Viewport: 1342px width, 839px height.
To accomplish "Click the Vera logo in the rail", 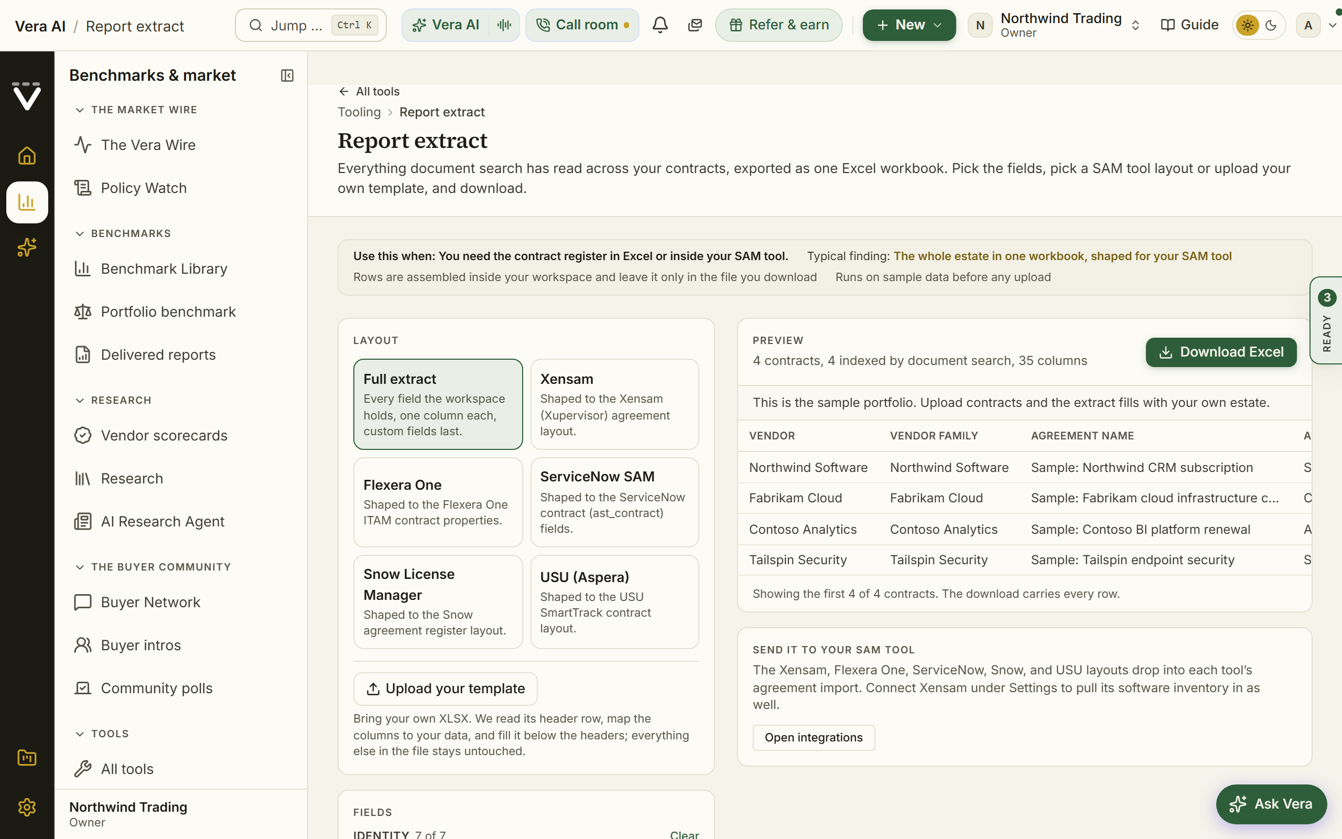I will 27,96.
